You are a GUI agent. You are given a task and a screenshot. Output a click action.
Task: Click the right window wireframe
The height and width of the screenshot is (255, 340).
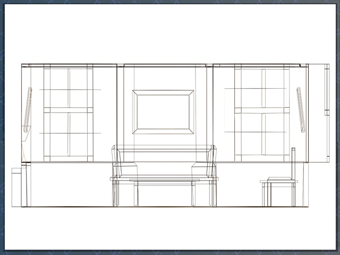click(262, 113)
